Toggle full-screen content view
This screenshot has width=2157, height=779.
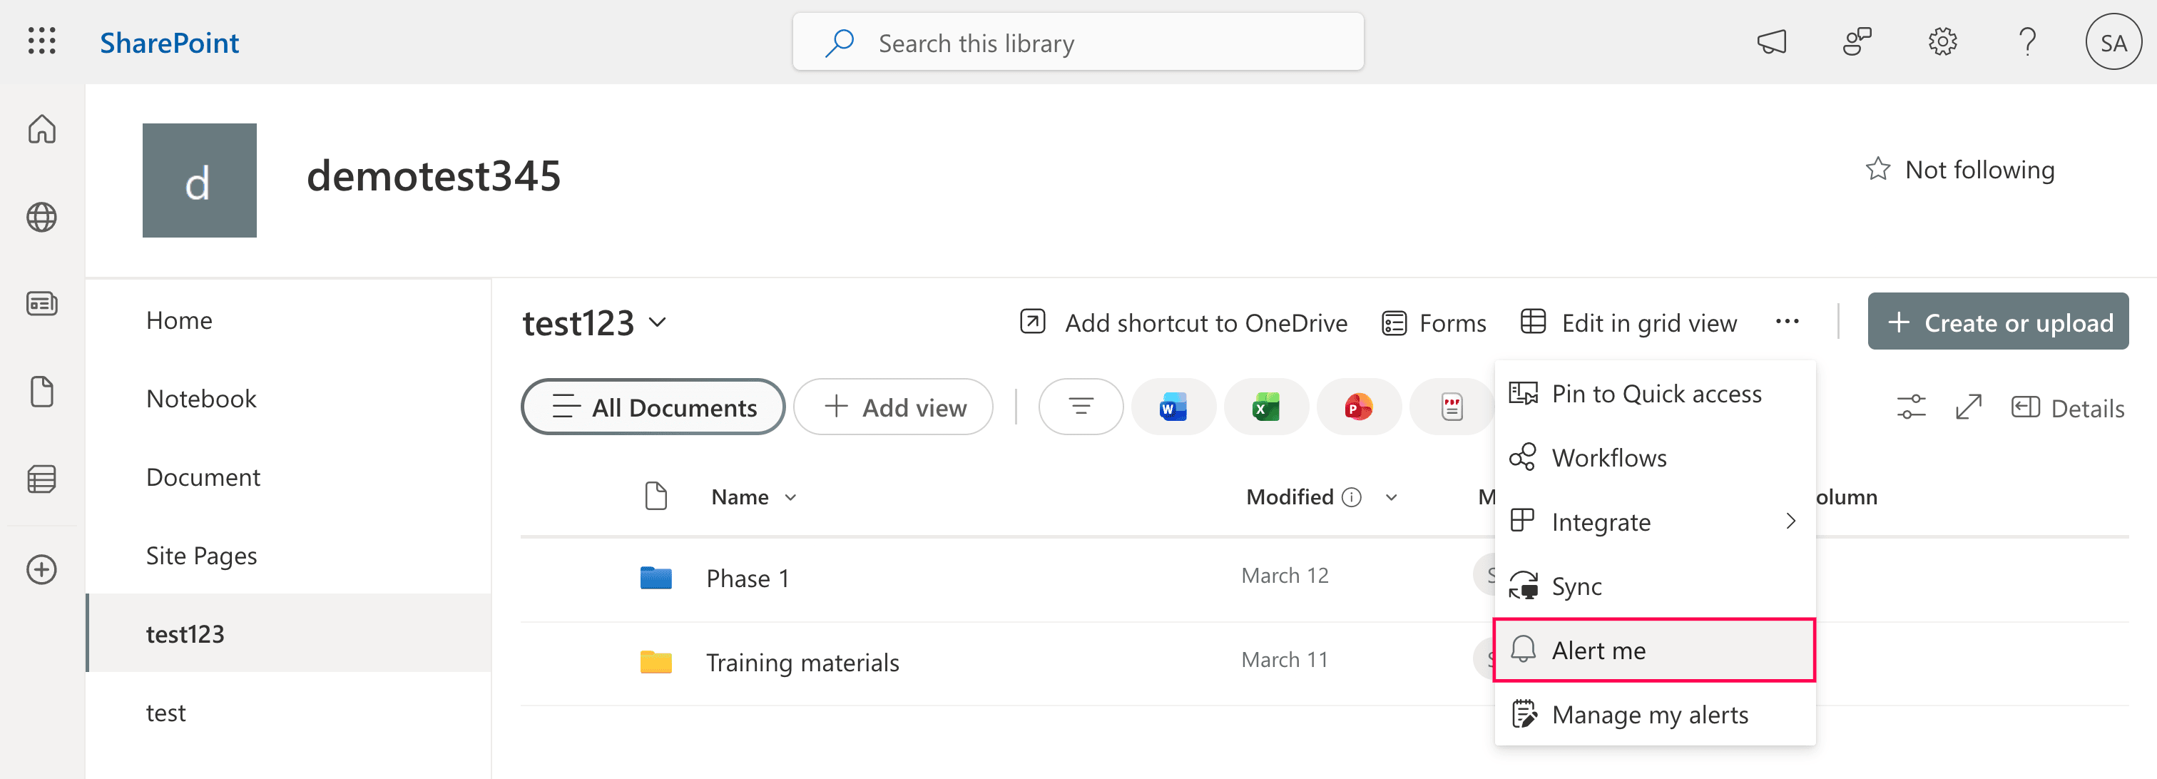[1968, 407]
